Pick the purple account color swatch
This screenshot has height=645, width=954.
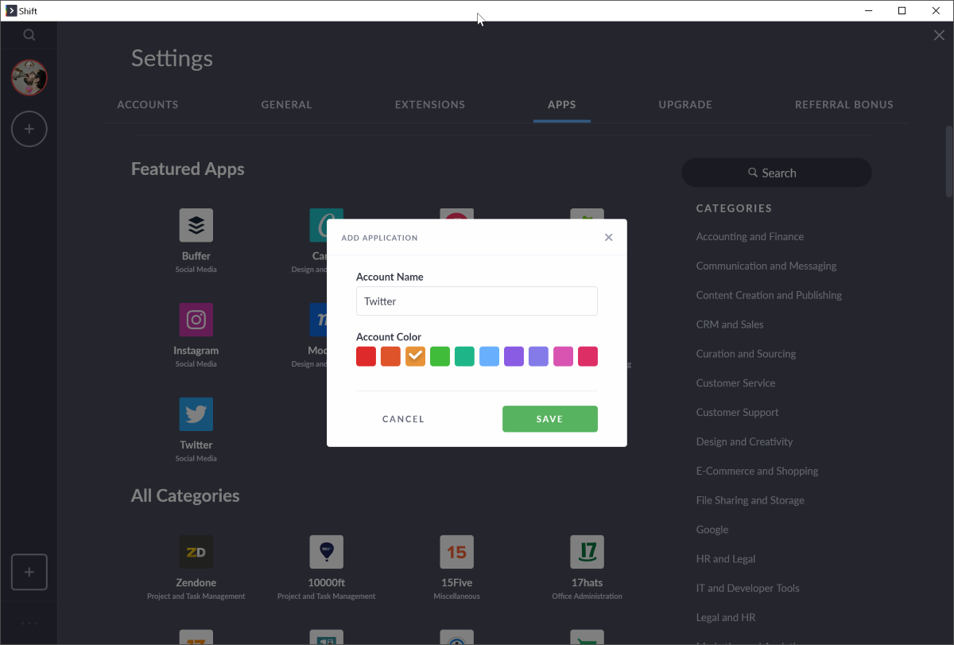coord(514,356)
